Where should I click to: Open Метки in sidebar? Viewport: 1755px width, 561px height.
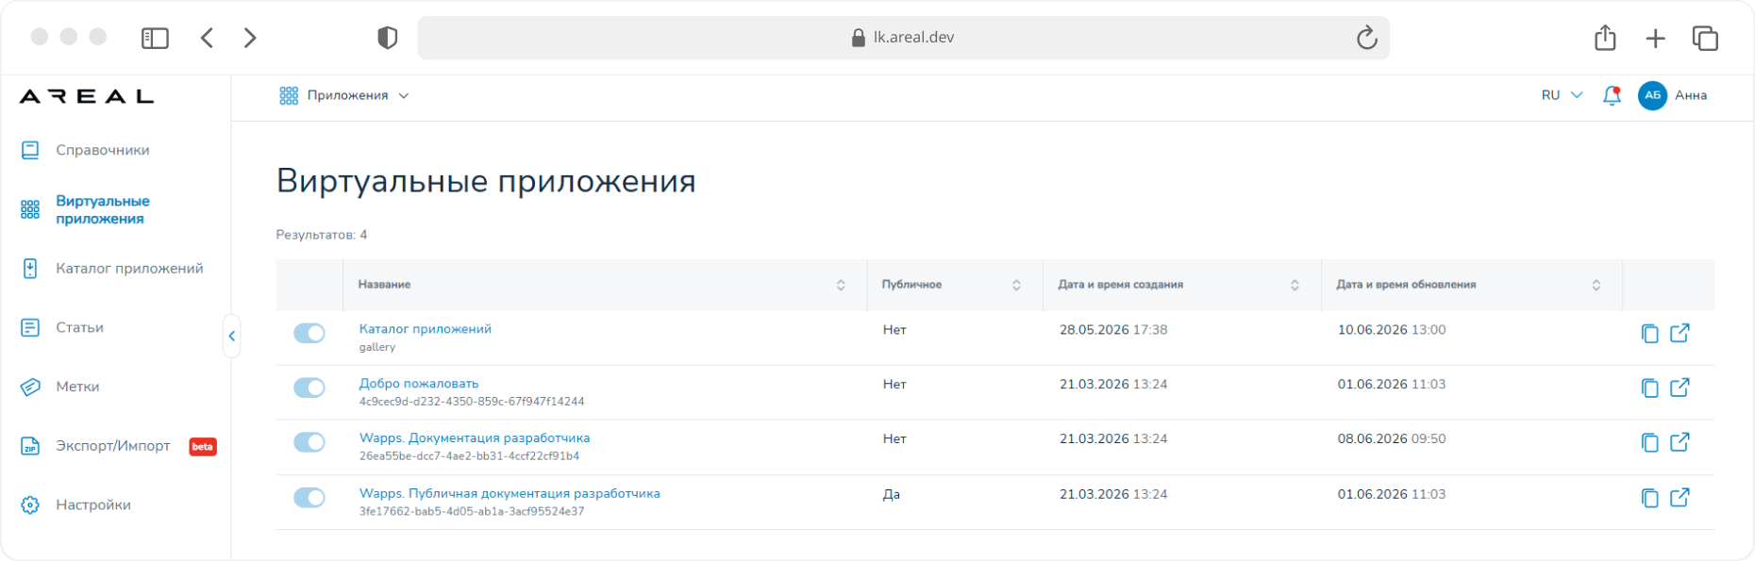click(x=77, y=387)
